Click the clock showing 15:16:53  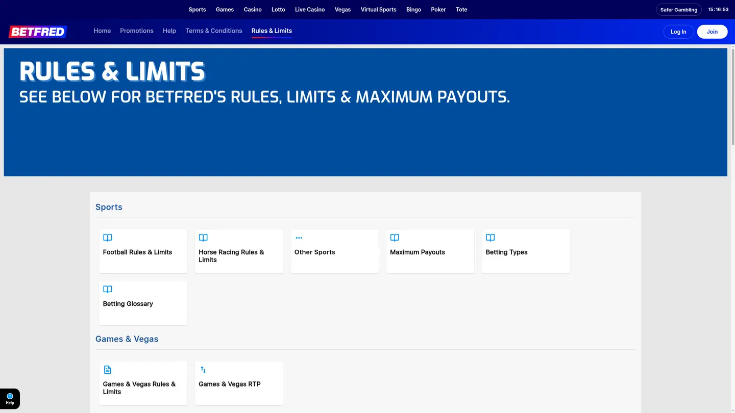coord(718,10)
